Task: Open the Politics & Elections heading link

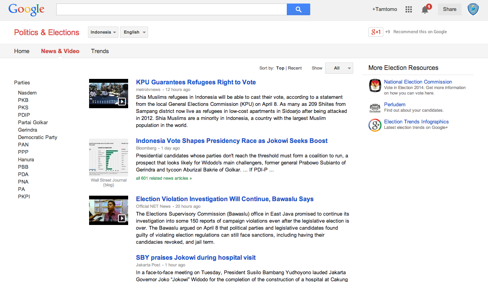Action: [x=46, y=32]
